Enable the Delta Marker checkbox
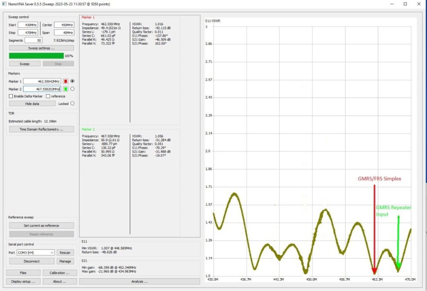 pos(11,96)
